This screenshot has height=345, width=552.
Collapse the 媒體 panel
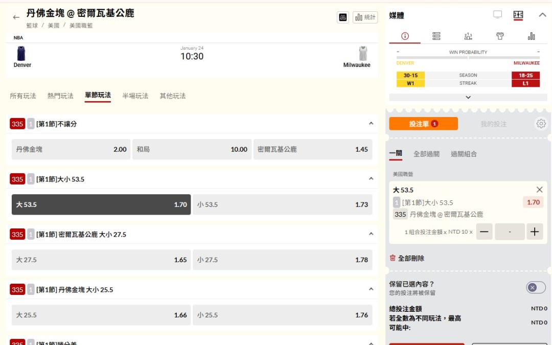(542, 15)
